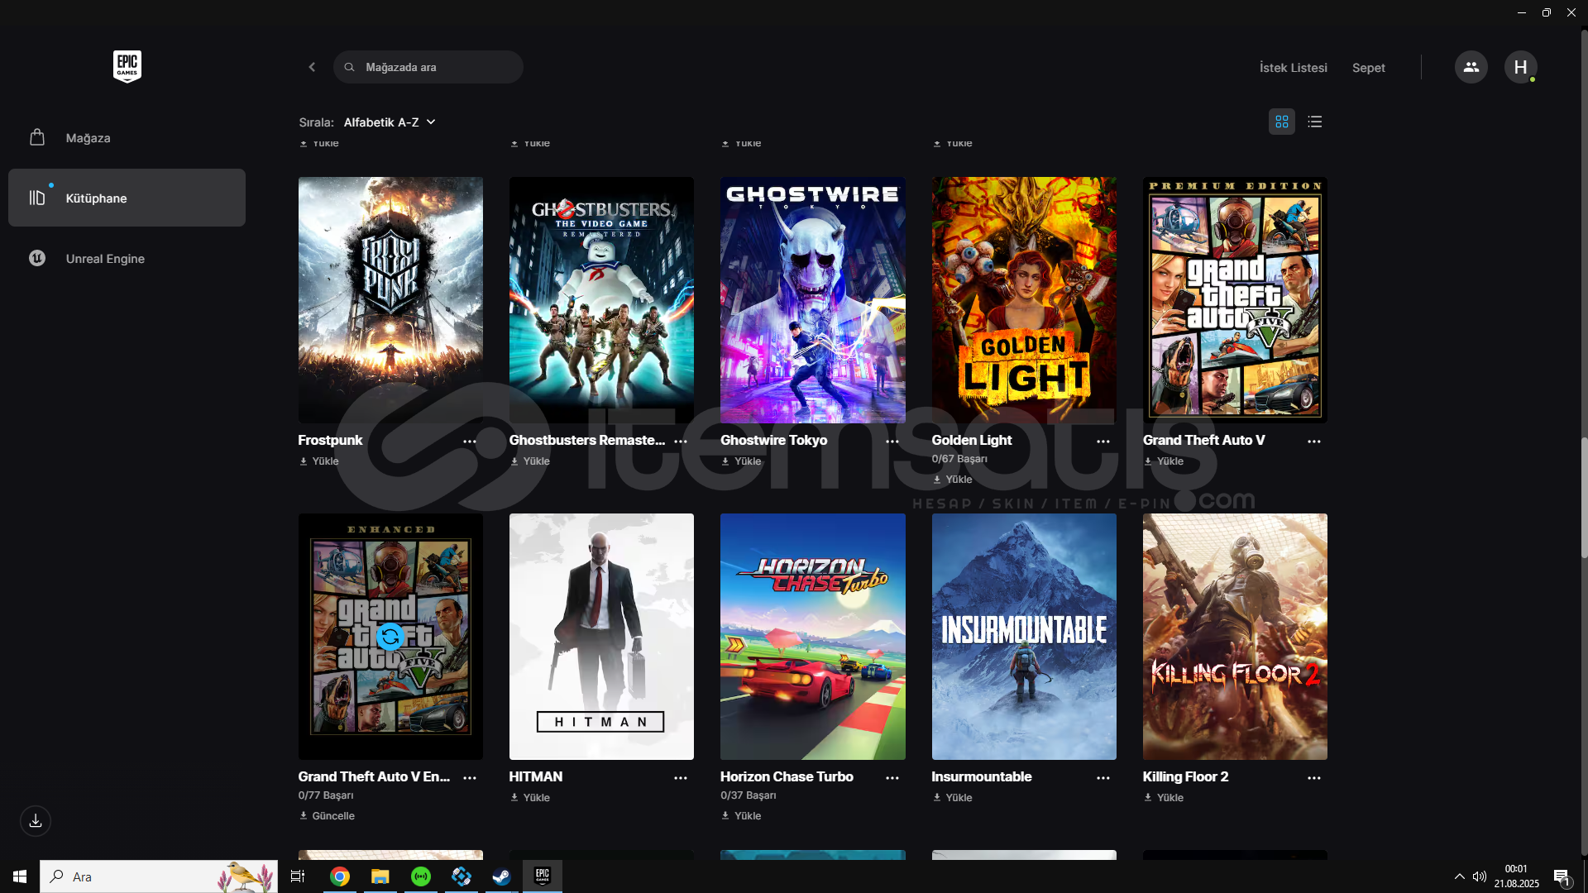Screen dimensions: 1588x893
Task: Open the Horizon Chase Turbo cover
Action: (813, 637)
